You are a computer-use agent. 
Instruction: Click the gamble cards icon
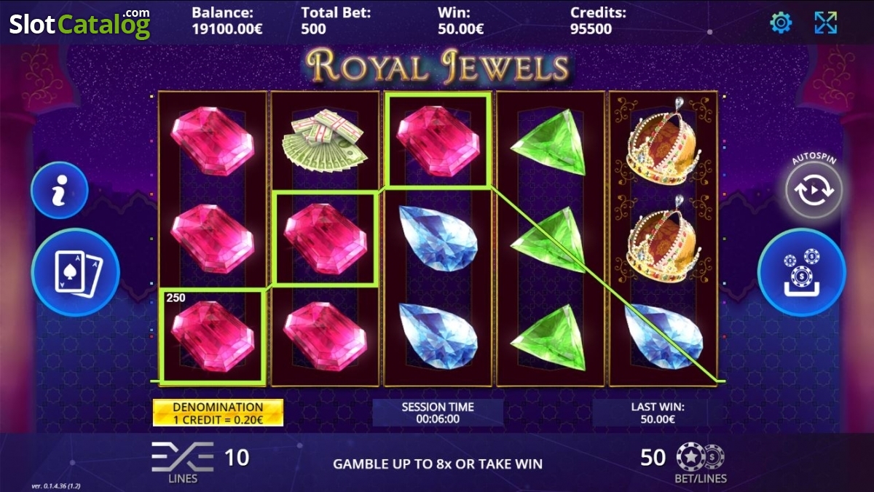(x=75, y=272)
